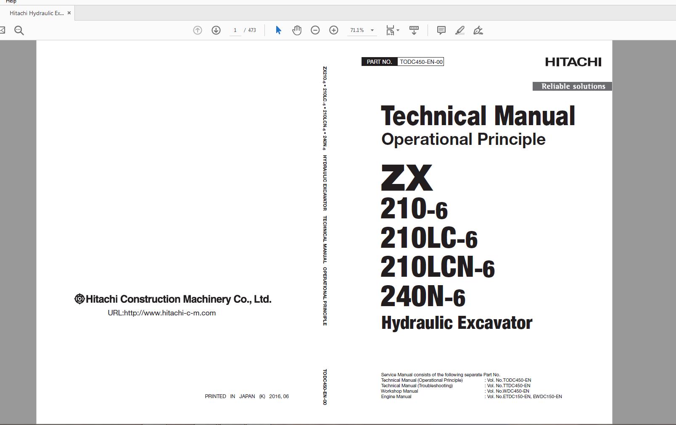The image size is (676, 425).
Task: Click the Hydraulic Excavator heading
Action: coord(457,323)
